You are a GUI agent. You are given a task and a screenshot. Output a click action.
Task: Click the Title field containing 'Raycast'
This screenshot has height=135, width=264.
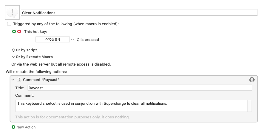pyautogui.click(x=139, y=88)
